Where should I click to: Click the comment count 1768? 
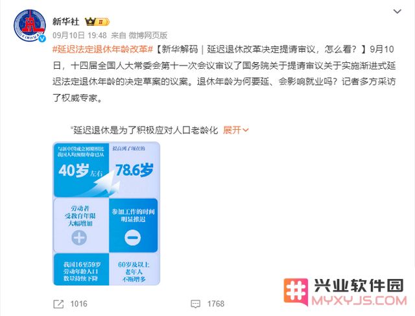[x=216, y=304]
